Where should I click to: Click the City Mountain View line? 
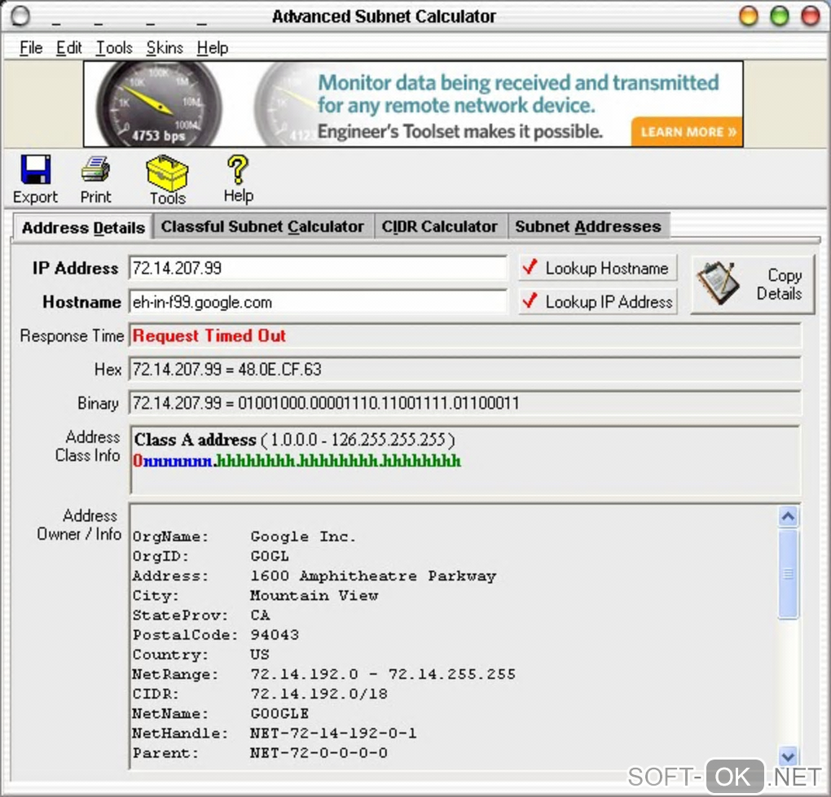pos(255,595)
